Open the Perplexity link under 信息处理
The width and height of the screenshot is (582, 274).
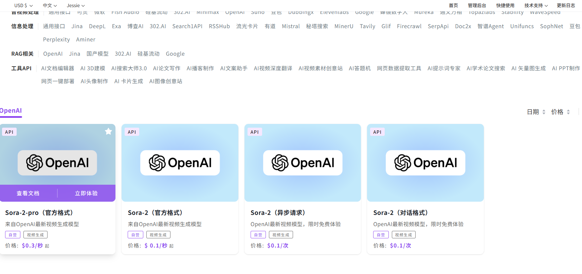[56, 40]
